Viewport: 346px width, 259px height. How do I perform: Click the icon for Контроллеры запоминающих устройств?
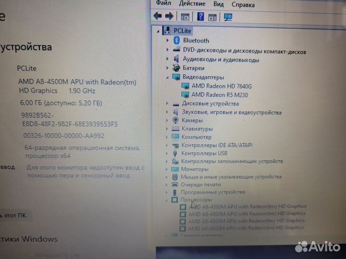click(x=175, y=162)
